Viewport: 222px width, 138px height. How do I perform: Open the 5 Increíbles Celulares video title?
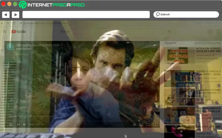click(208, 91)
